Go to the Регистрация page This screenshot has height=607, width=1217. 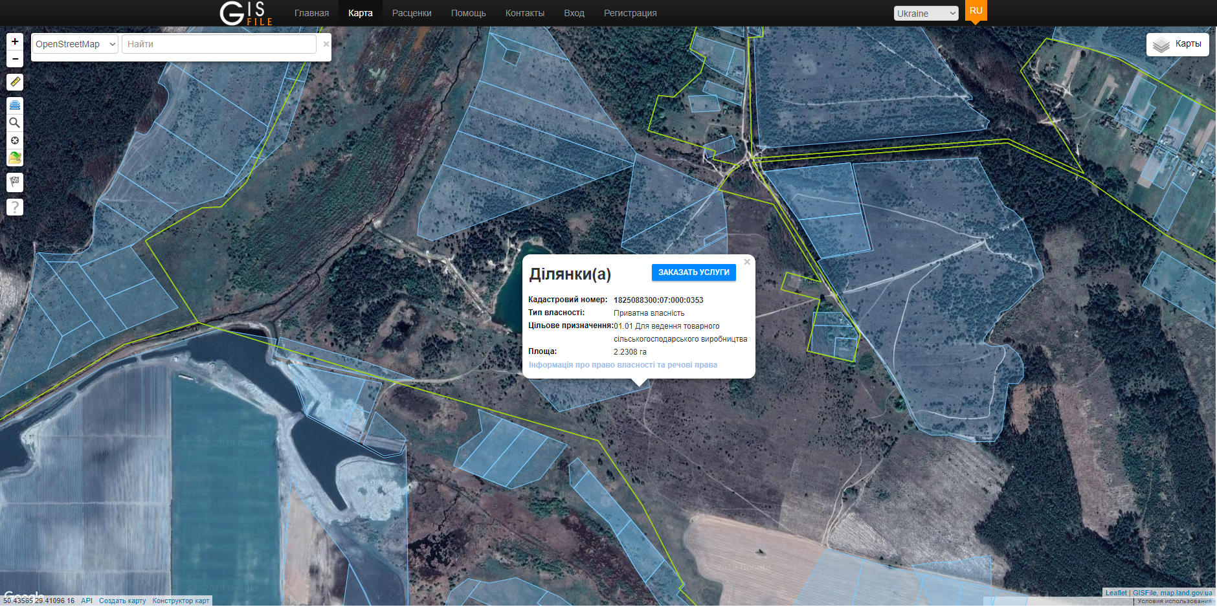pos(630,13)
